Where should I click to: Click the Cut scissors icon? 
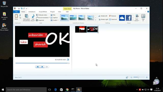coord(20,15)
